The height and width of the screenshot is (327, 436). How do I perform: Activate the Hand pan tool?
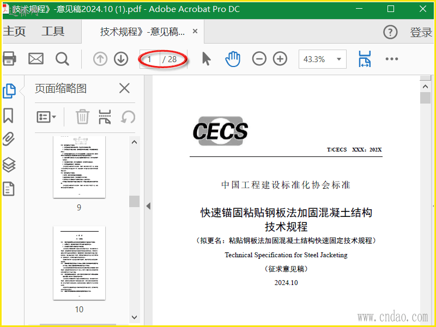[x=233, y=59]
